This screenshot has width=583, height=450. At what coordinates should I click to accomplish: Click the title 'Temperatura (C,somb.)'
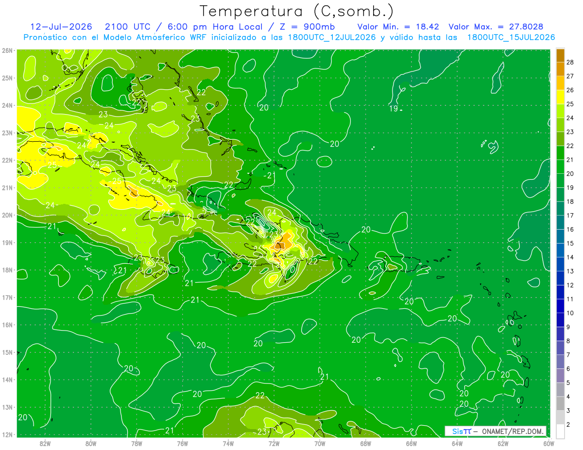296,11
